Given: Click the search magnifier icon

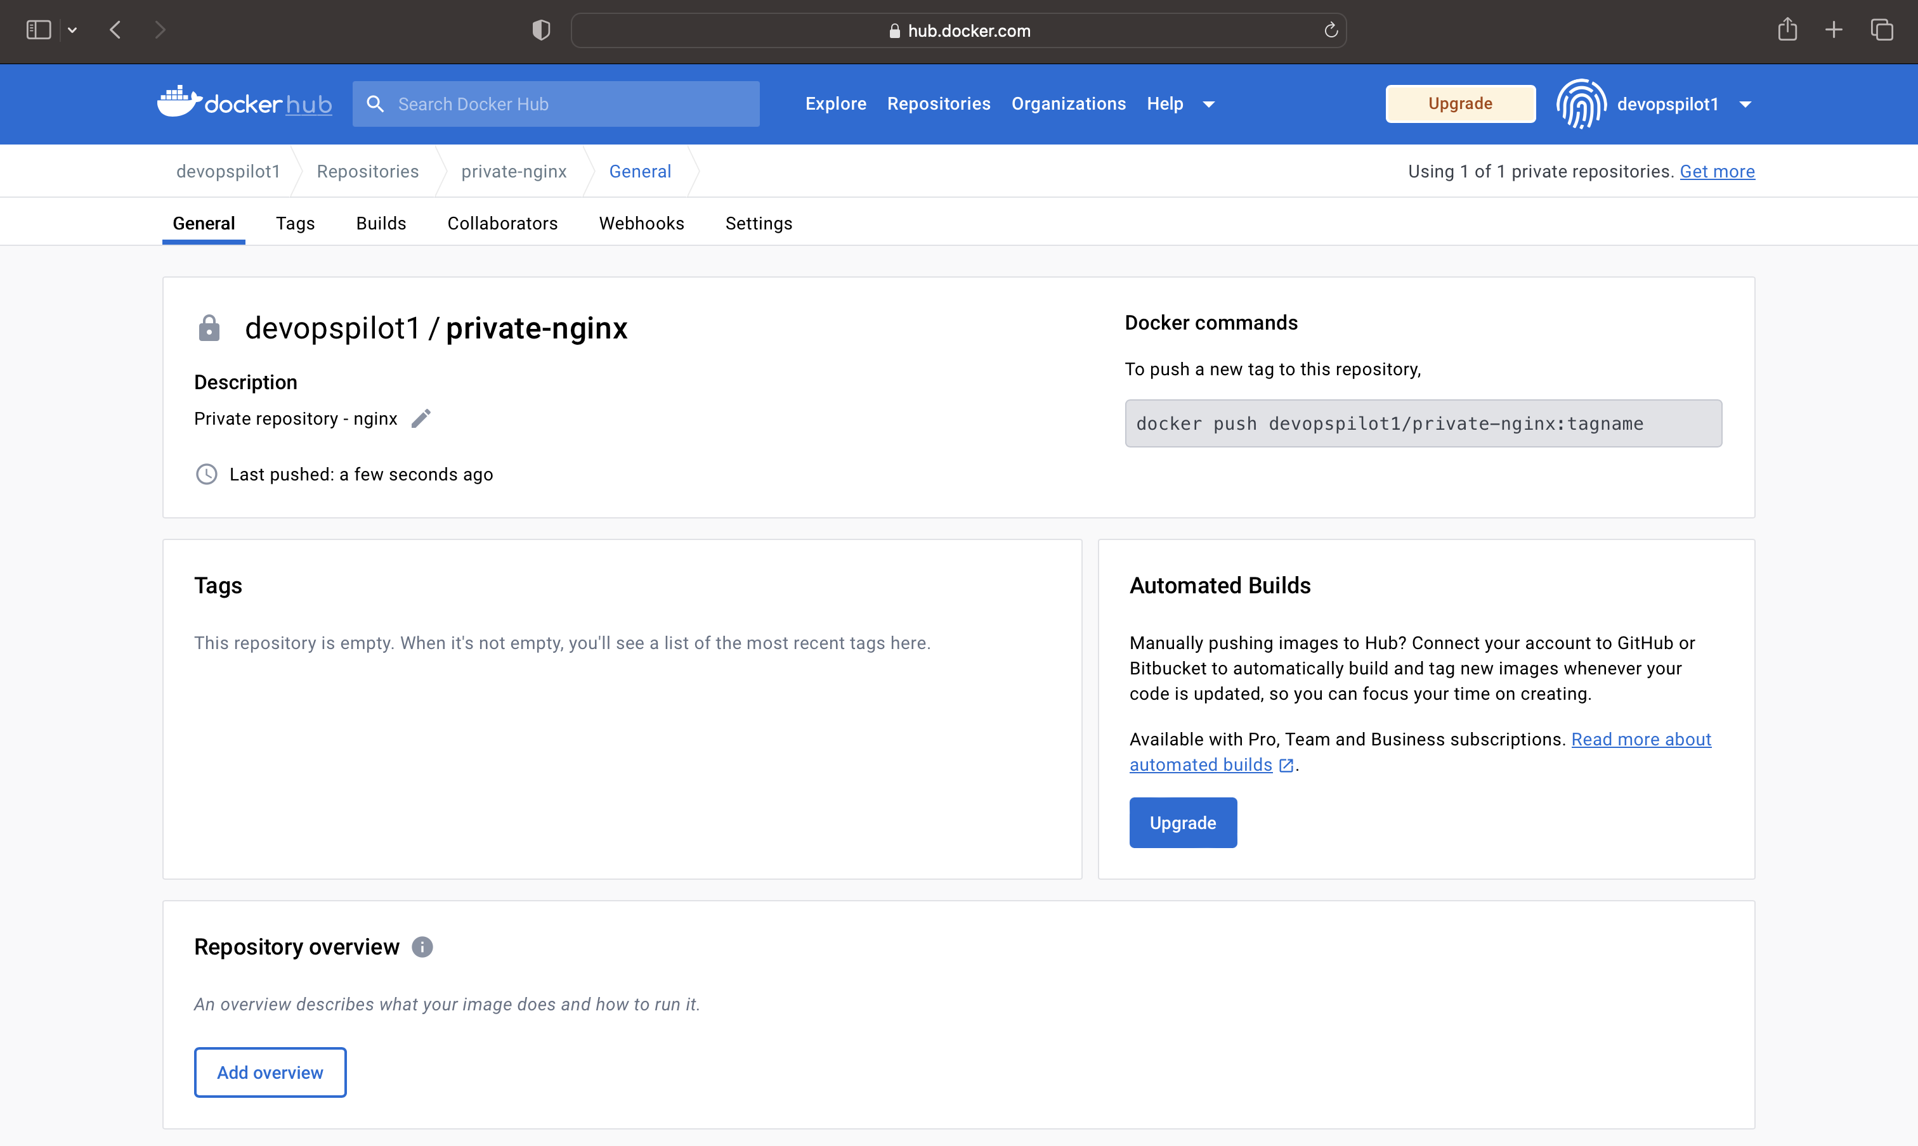Looking at the screenshot, I should tap(375, 103).
